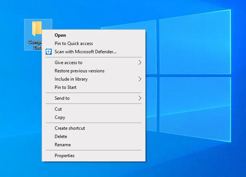Viewport: 246px width, 177px height.
Task: Select the highlighted folder icon on desktop
Action: point(36,28)
